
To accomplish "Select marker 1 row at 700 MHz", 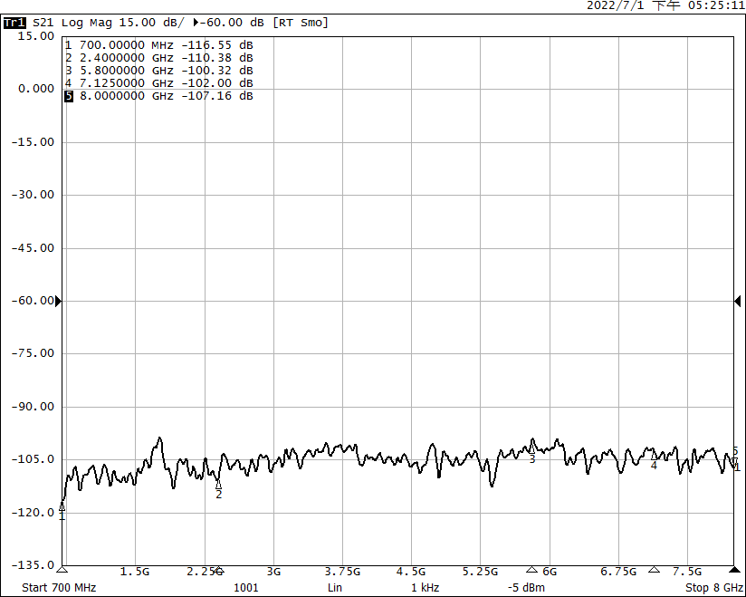I will pos(158,45).
